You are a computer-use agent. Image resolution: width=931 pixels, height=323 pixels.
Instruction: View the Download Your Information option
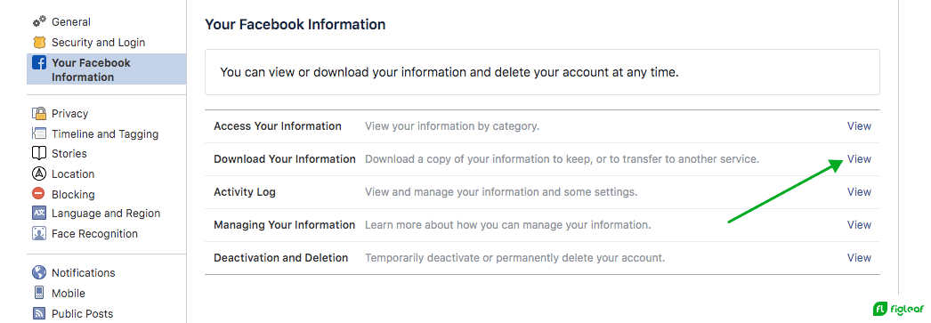point(859,159)
